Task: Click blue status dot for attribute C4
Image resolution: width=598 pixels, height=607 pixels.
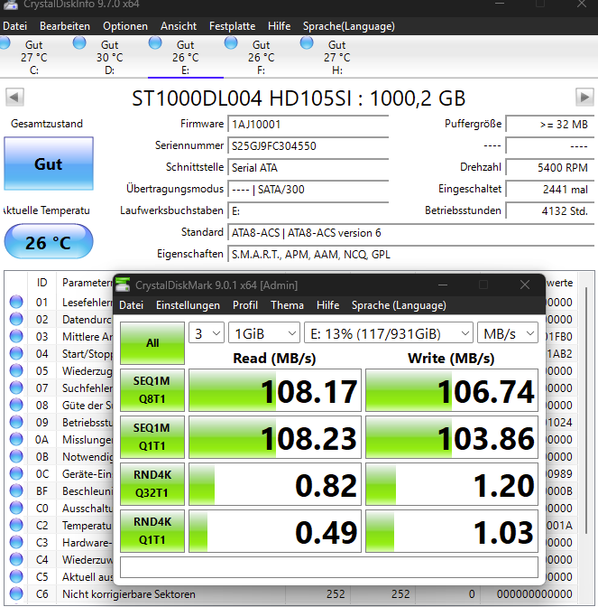Action: tap(16, 559)
